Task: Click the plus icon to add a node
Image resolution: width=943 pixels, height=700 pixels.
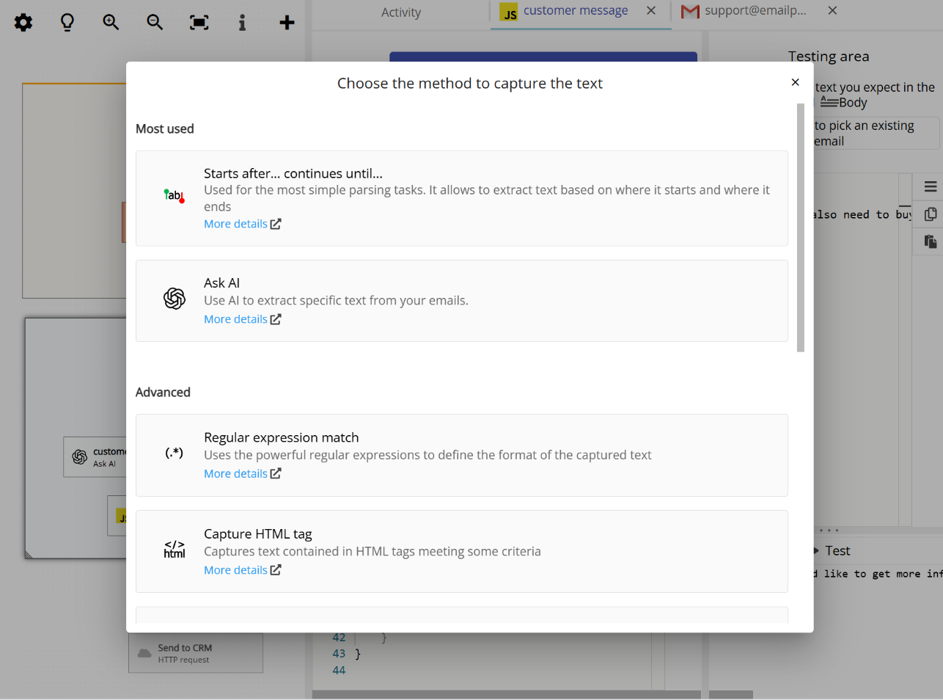Action: pos(287,22)
